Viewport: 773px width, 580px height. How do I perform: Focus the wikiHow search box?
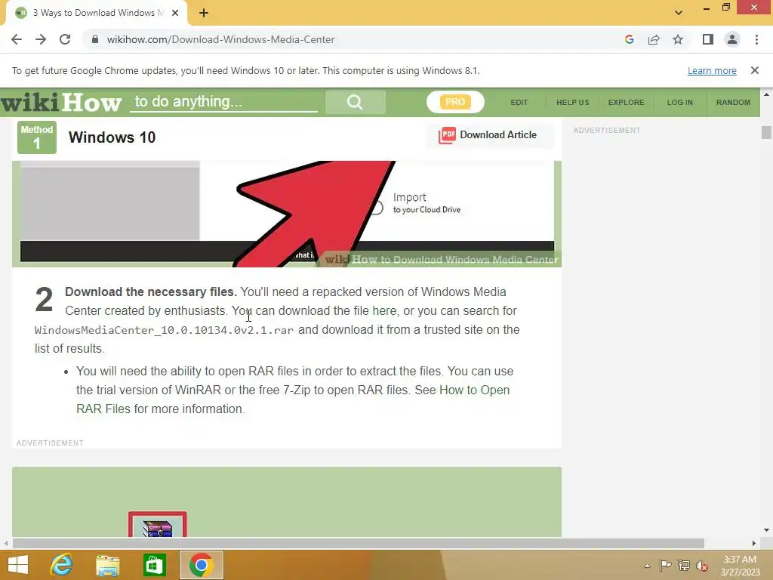tap(223, 102)
